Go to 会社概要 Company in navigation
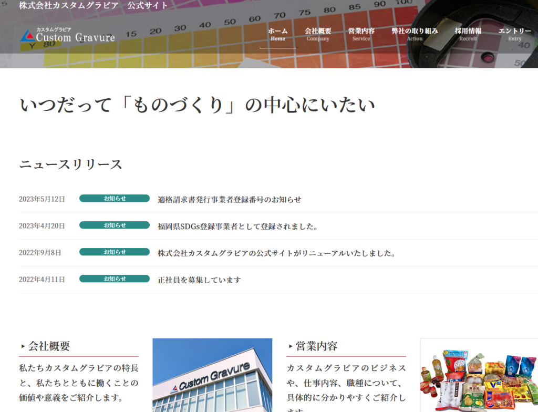The width and height of the screenshot is (538, 412). (x=318, y=34)
